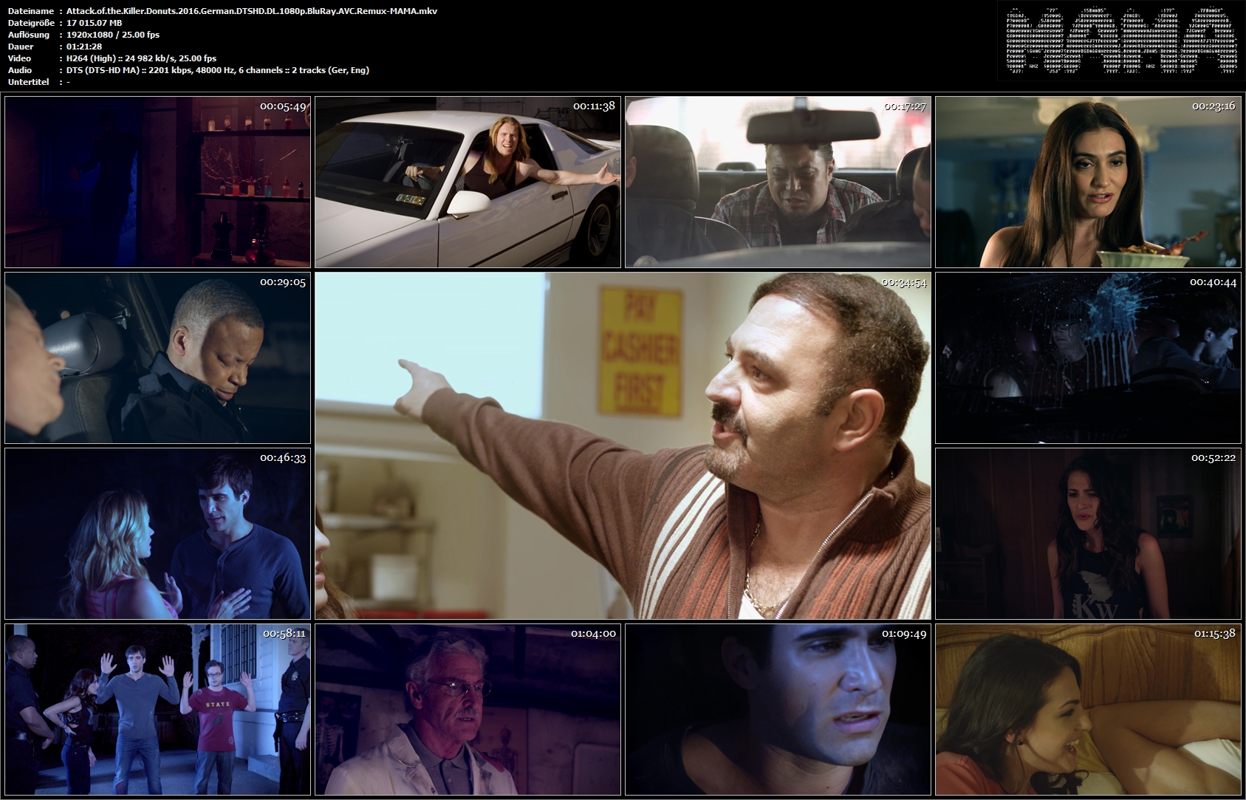The height and width of the screenshot is (800, 1246).
Task: Select the thumbnail stamped 01:15:38
Action: click(x=1088, y=709)
